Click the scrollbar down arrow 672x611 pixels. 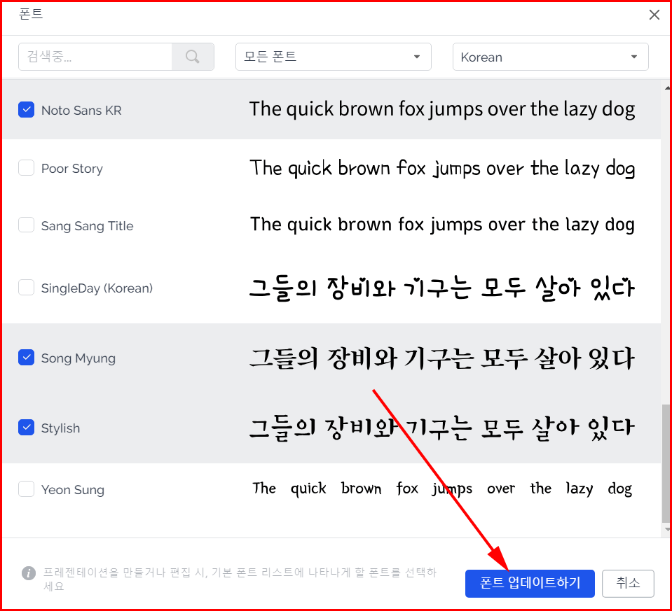[667, 530]
